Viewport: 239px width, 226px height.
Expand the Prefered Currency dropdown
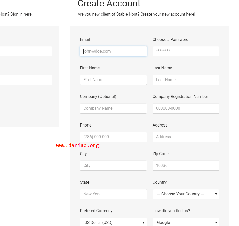pos(113,222)
